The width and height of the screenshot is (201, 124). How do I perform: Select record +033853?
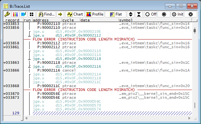[x=11, y=24]
